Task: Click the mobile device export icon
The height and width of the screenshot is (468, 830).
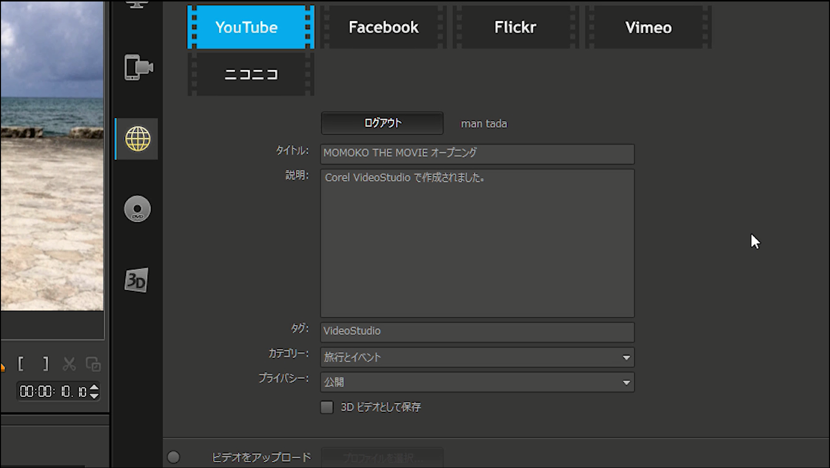Action: (139, 68)
